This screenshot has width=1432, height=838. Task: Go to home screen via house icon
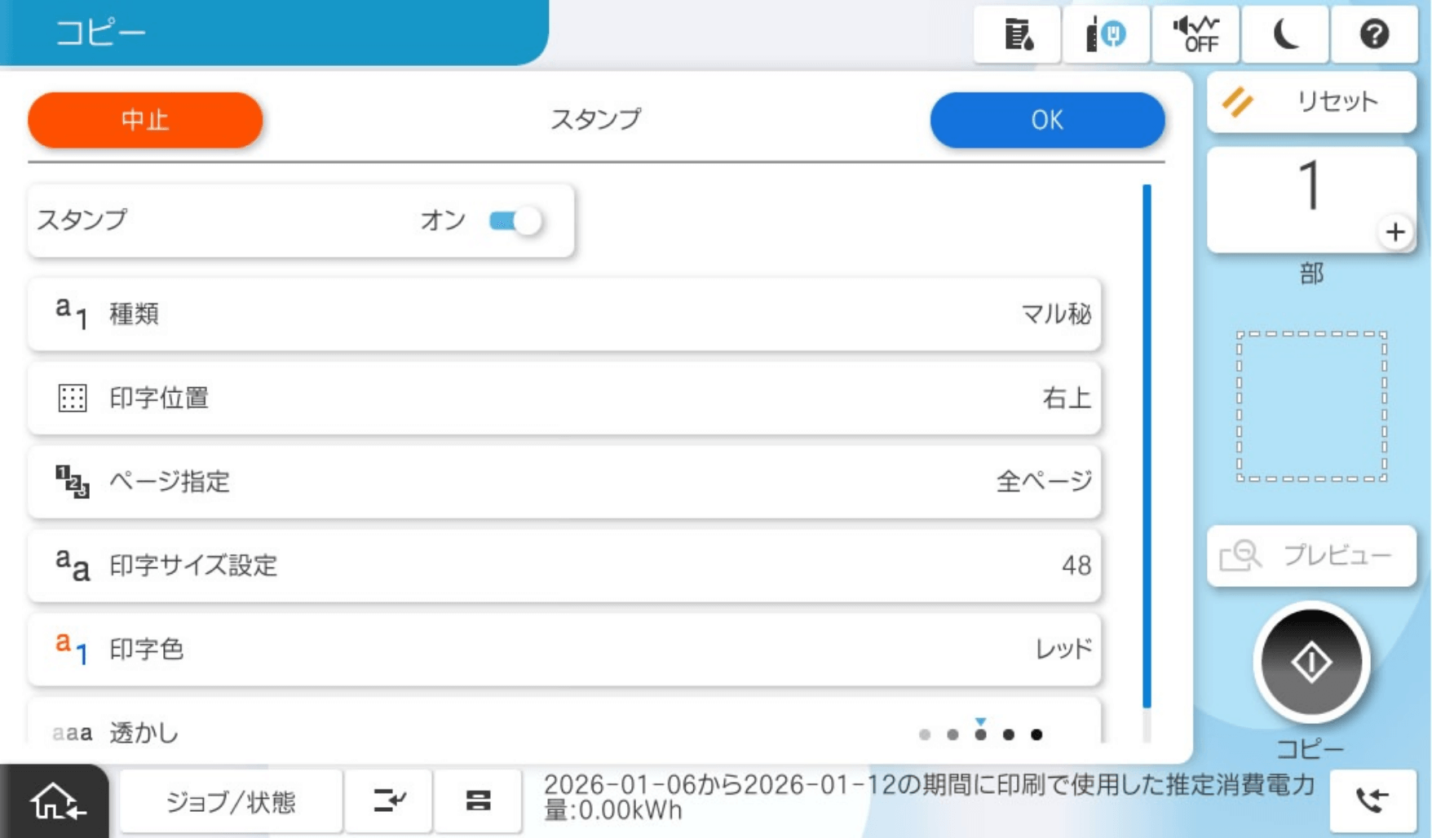click(x=55, y=802)
